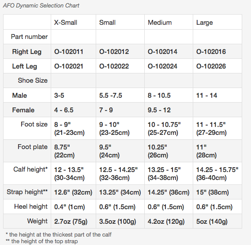Select the Medium column header
Image resolution: width=251 pixels, height=245 pixels.
160,23
